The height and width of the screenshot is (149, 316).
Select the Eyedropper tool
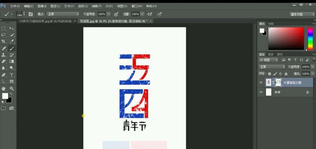pyautogui.click(x=12, y=41)
